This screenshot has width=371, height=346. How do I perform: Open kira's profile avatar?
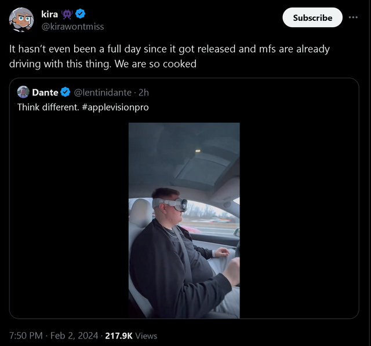click(x=21, y=20)
